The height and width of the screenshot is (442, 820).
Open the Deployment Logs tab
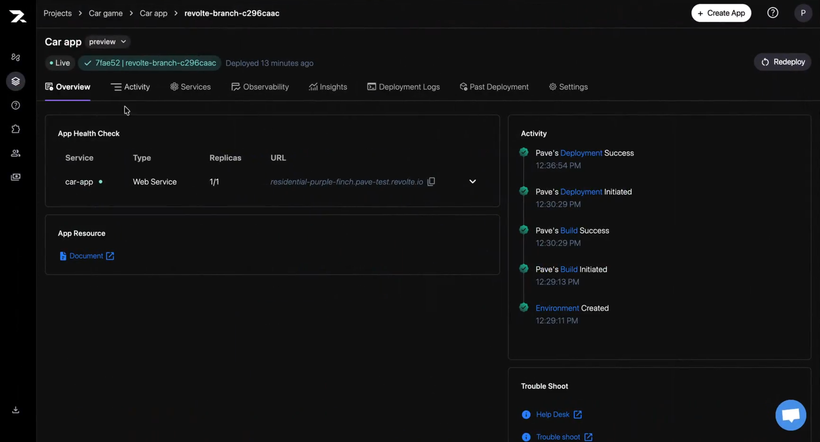[403, 87]
